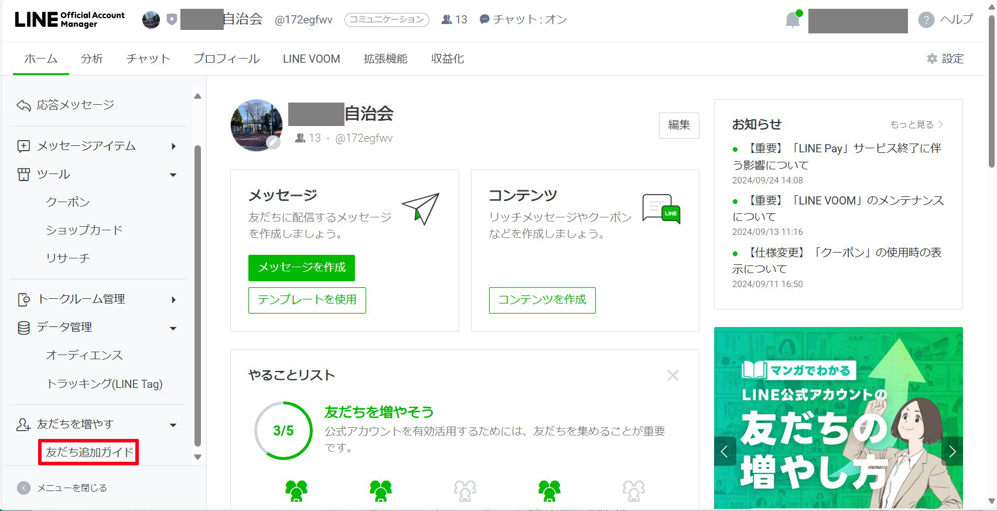Open the LINE Pay service termination notice
997x511 pixels.
pyautogui.click(x=837, y=156)
